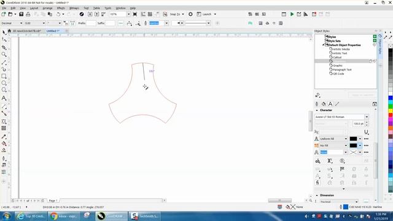Collapse the Character section
The width and height of the screenshot is (393, 221).
[x=317, y=110]
